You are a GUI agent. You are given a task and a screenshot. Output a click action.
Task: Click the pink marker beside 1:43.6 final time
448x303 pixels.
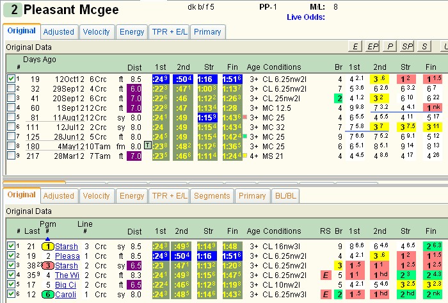(245, 117)
